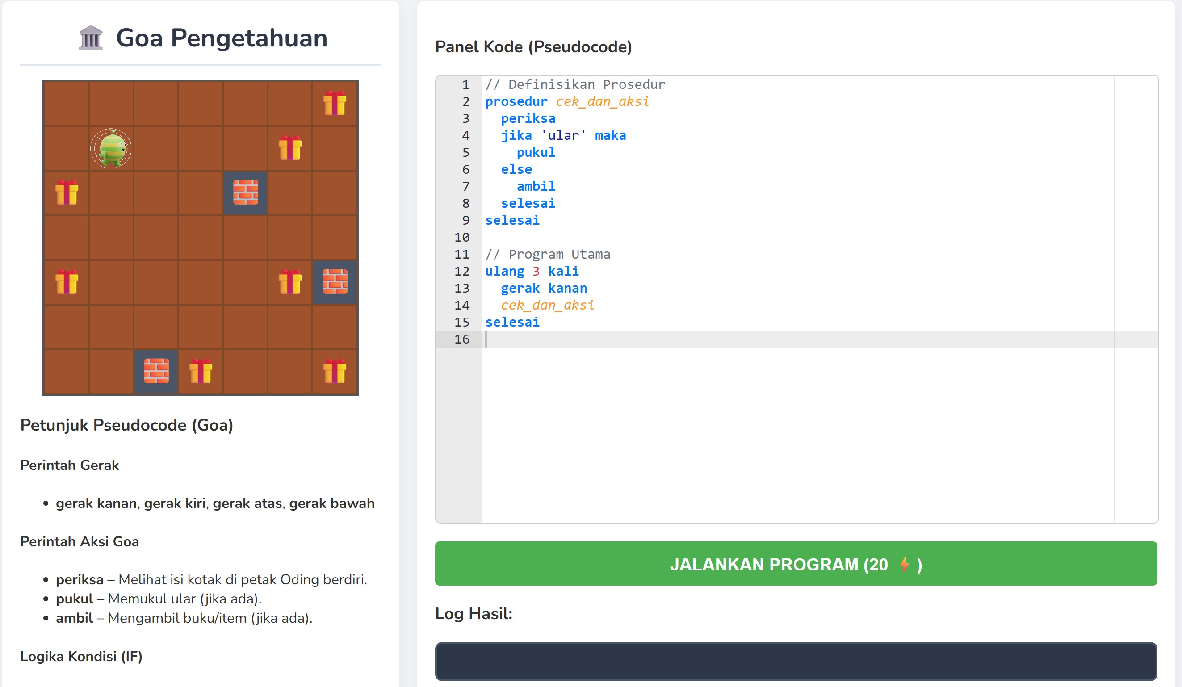
Task: Click the gift left of the right-edge brick
Action: (x=290, y=282)
